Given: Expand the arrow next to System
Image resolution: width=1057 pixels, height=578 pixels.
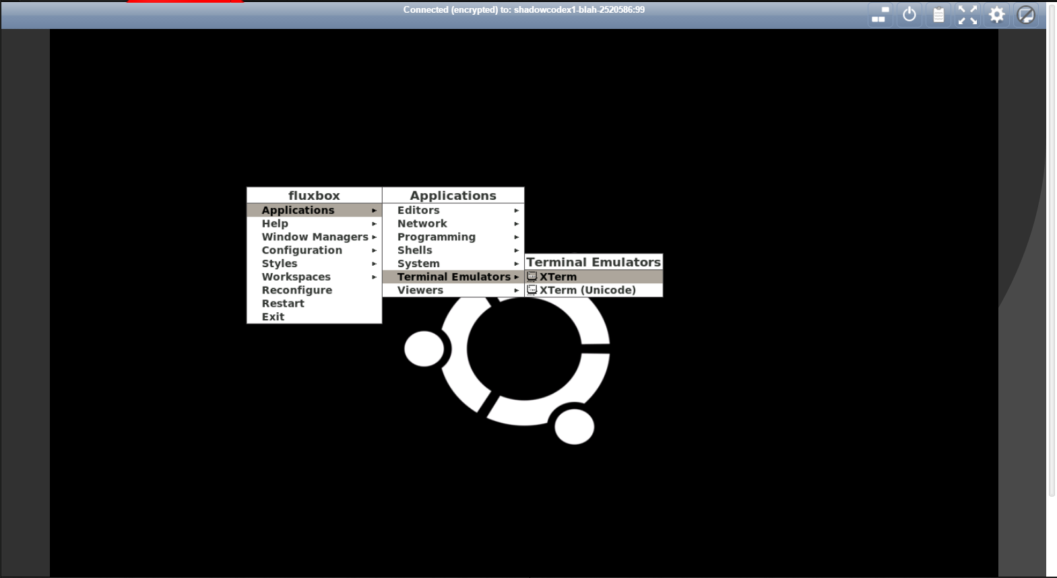Looking at the screenshot, I should pos(517,264).
